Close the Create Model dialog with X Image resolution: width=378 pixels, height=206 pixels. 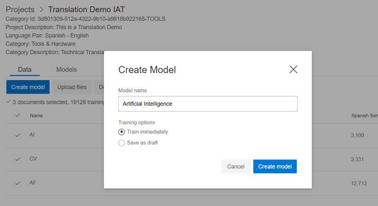[293, 69]
